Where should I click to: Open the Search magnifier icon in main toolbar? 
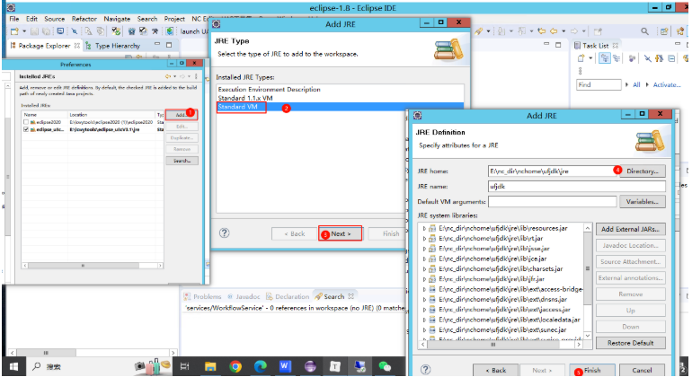tap(644, 31)
